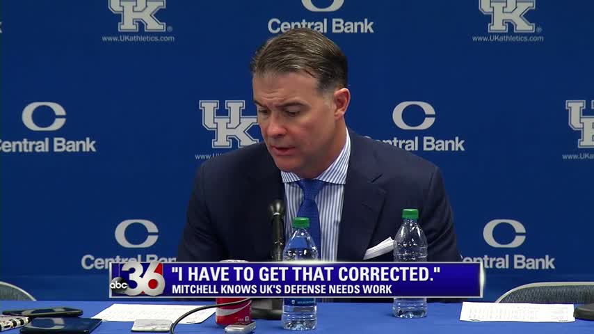Image resolution: width=594 pixels, height=334 pixels.
Task: Open the www.UKathletics.com link under the top-left UK logo
Action: coord(138,38)
